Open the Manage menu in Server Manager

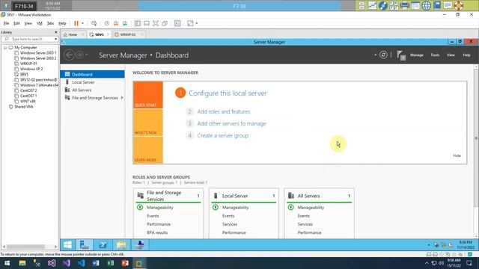pos(416,55)
